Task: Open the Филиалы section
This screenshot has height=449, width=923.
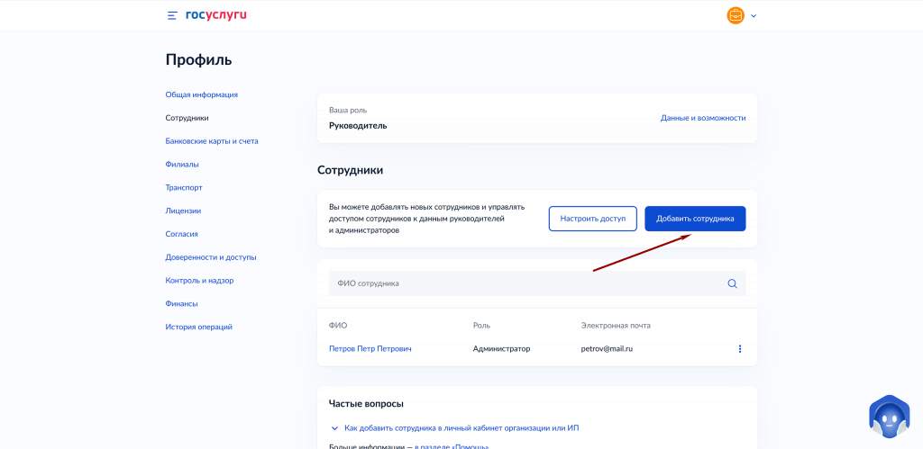Action: point(182,165)
